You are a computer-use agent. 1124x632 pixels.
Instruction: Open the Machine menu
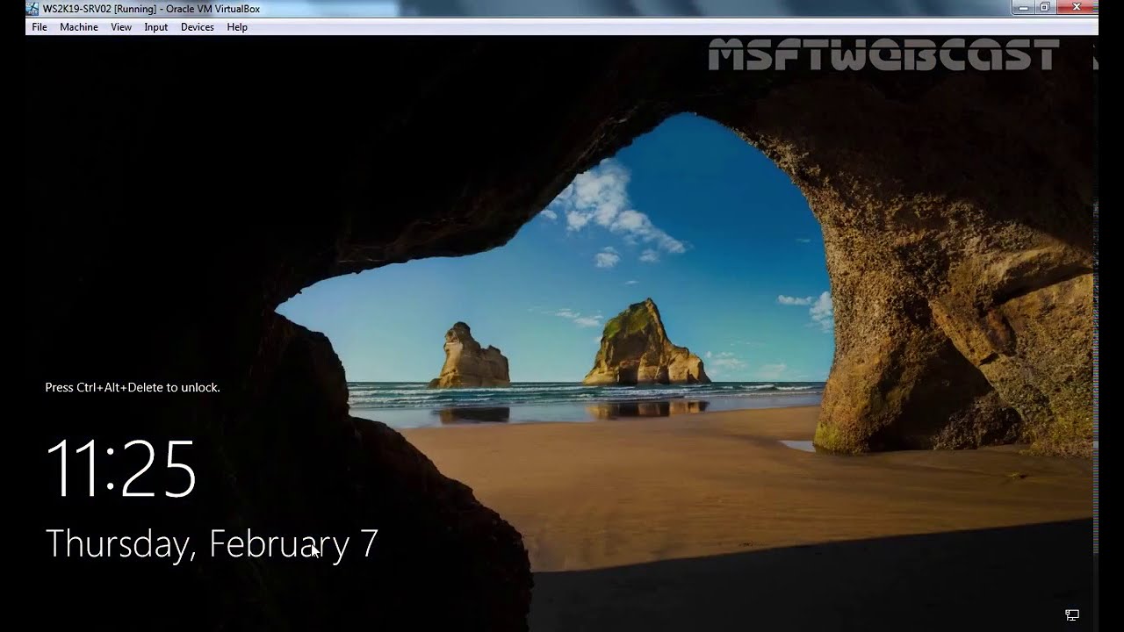coord(79,27)
